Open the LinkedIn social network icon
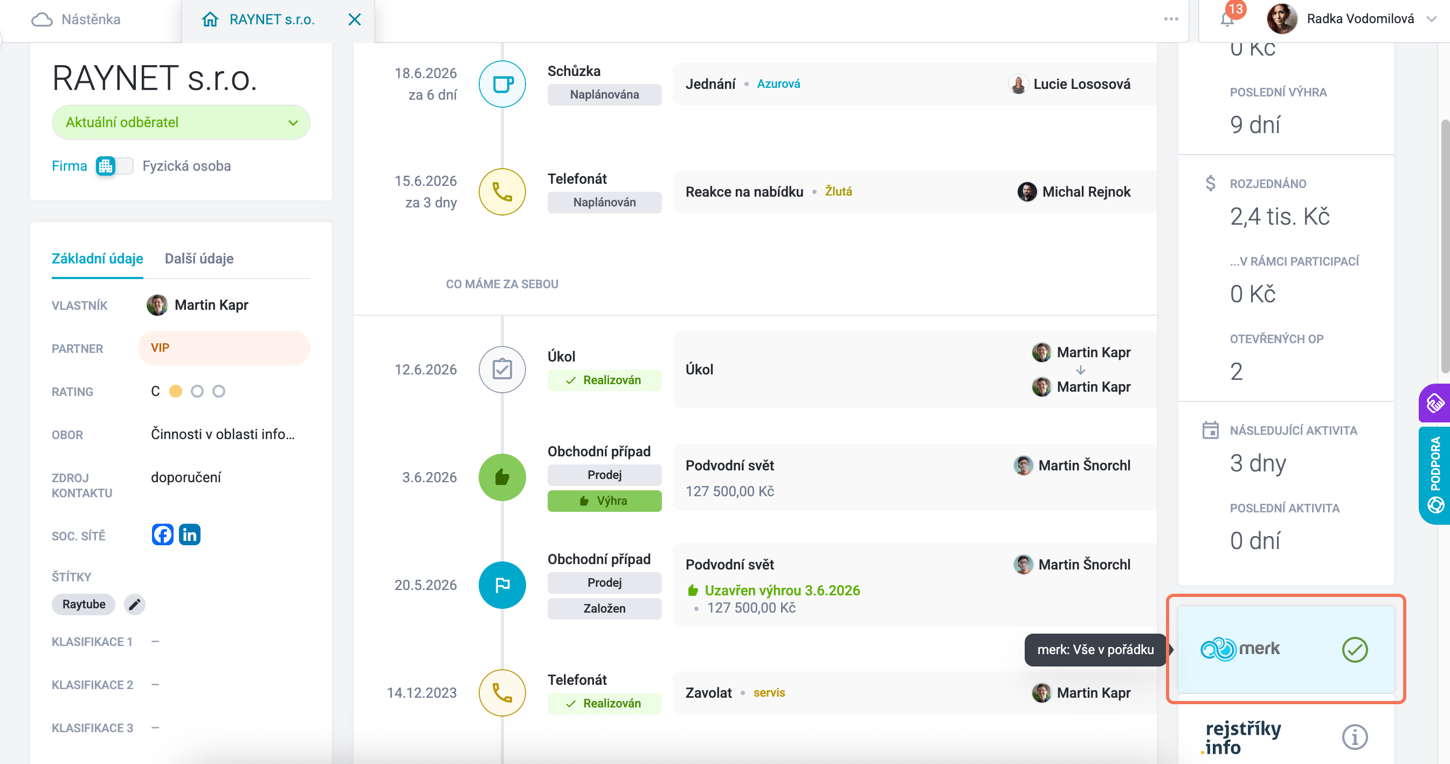 (x=190, y=534)
